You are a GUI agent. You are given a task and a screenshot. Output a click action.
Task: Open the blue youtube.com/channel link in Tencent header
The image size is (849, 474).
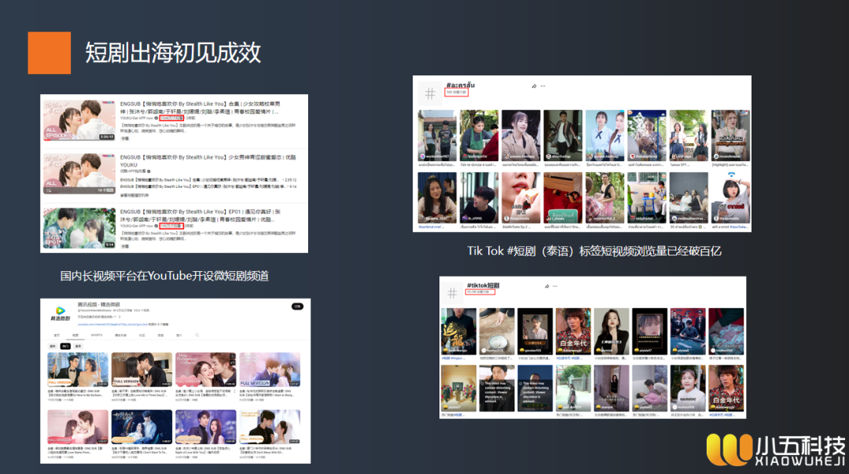[112, 324]
